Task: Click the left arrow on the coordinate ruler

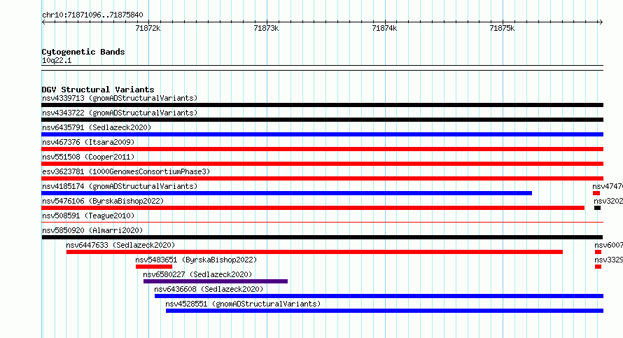Action: [x=43, y=22]
